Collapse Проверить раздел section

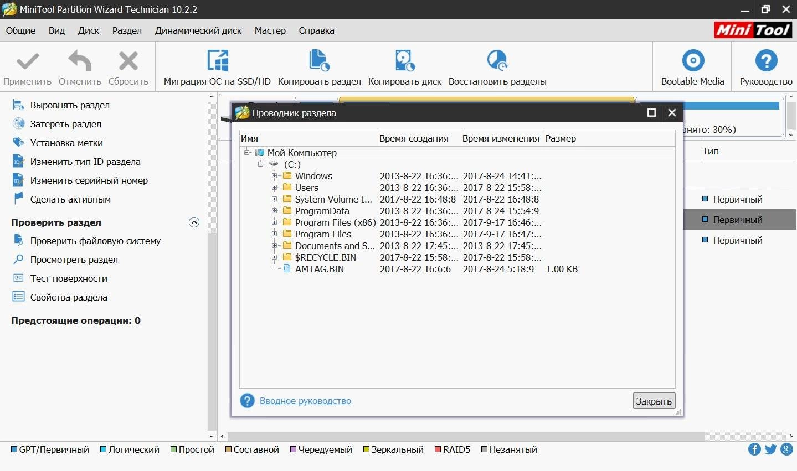(x=194, y=222)
